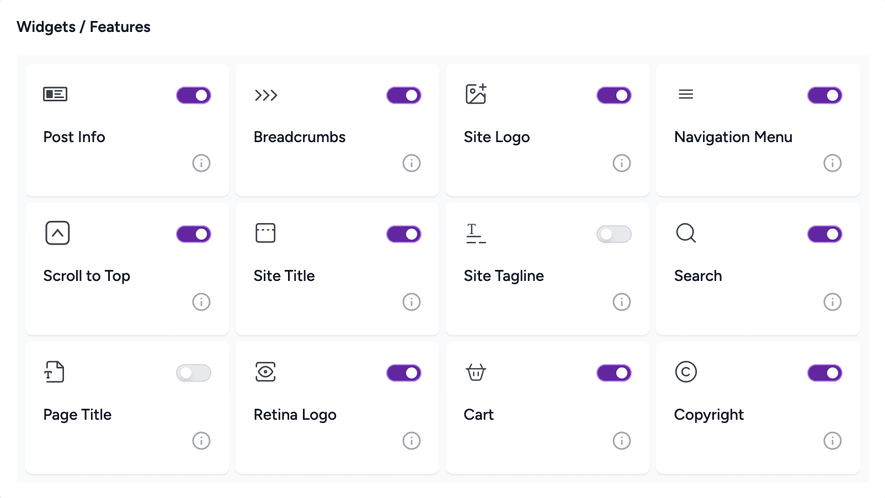Disable the Post Info toggle
This screenshot has width=885, height=498.
[193, 95]
